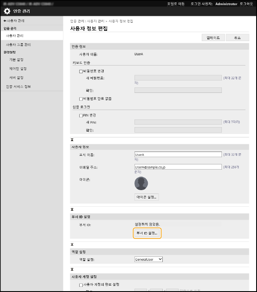The width and height of the screenshot is (257, 292).
Task: Click the 아이콘 설정... button
Action: [147, 197]
